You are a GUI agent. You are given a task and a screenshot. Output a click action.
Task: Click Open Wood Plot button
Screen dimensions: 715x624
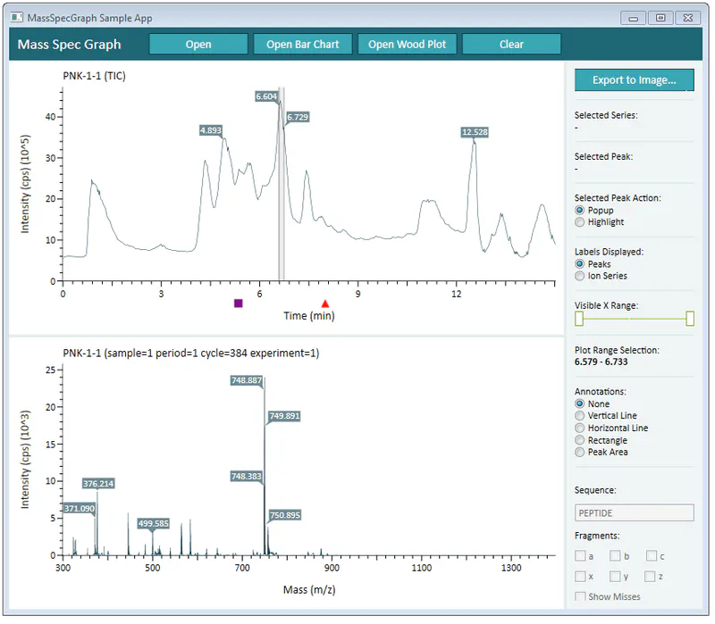point(407,45)
